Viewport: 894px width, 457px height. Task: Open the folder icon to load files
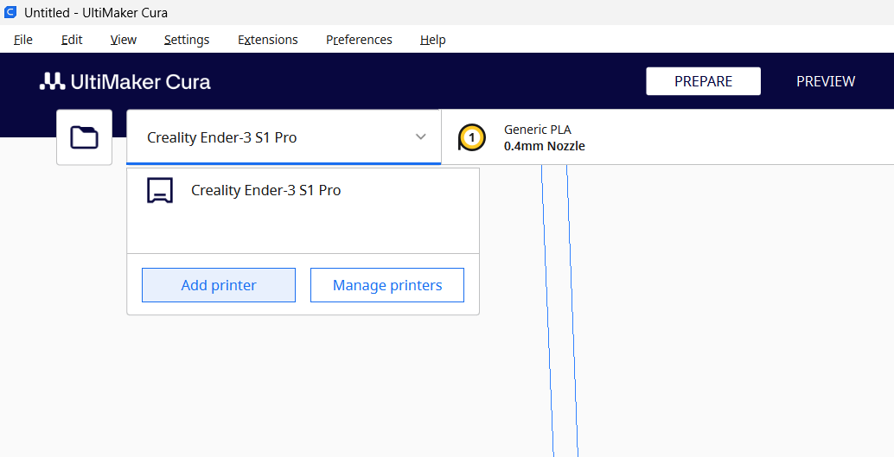pos(85,137)
